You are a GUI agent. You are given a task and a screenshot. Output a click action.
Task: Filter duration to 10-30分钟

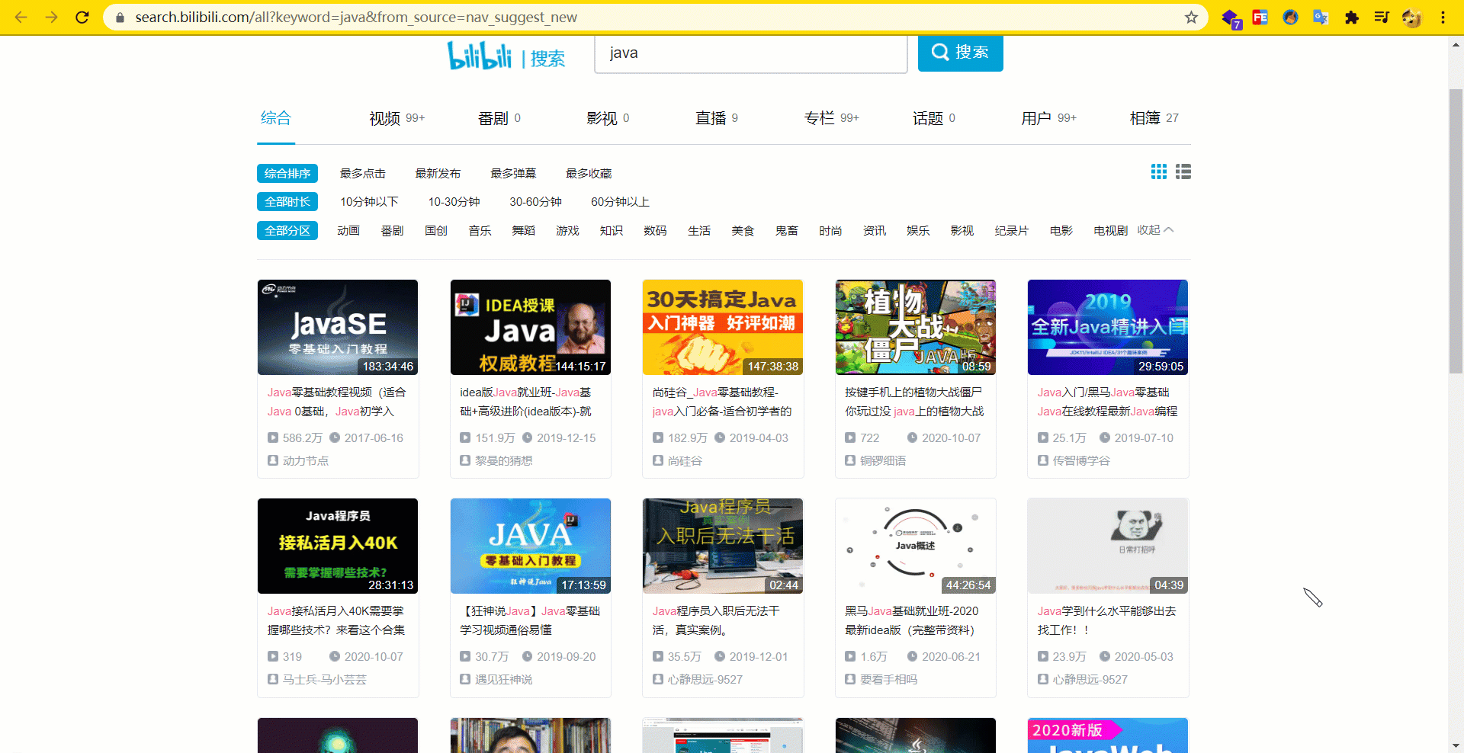pyautogui.click(x=454, y=202)
